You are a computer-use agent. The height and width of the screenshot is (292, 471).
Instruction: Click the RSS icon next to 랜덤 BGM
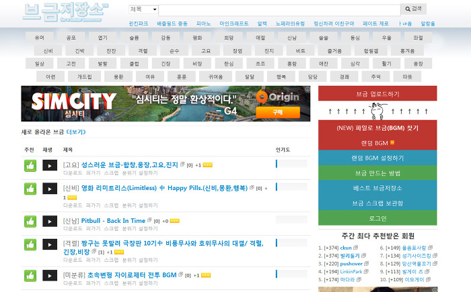392,143
